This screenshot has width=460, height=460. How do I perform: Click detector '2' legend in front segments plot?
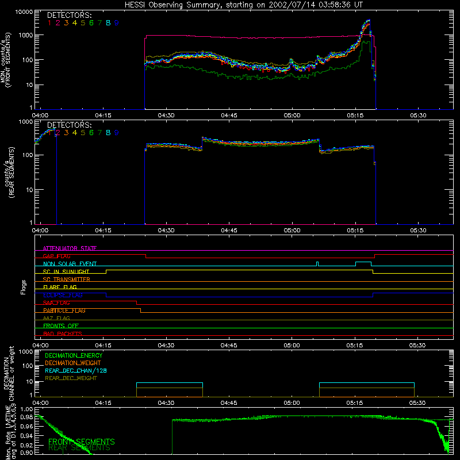pos(58,23)
